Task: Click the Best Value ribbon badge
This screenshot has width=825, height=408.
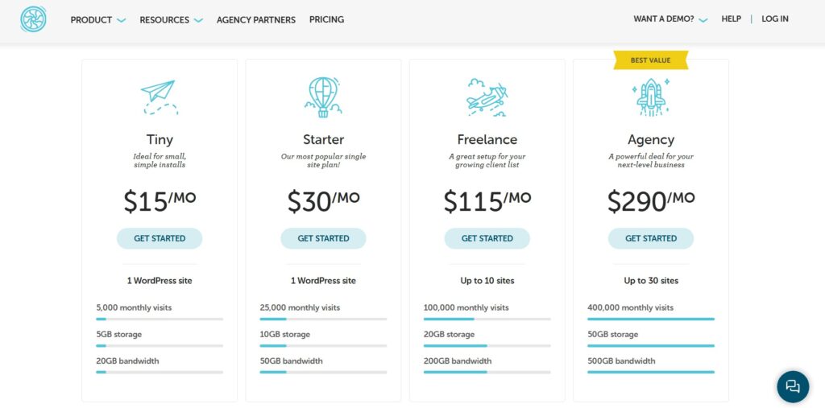Action: (651, 60)
